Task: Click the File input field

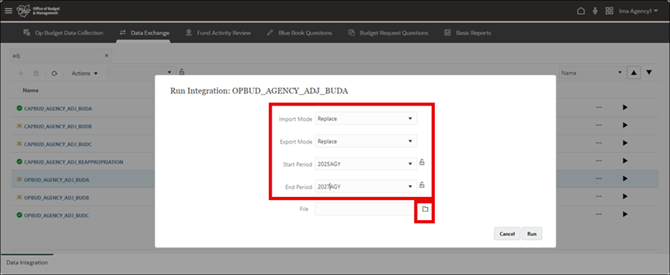Action: click(366, 209)
